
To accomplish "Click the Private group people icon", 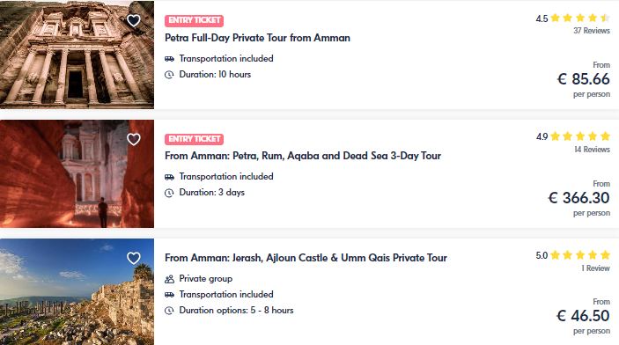I will 169,279.
